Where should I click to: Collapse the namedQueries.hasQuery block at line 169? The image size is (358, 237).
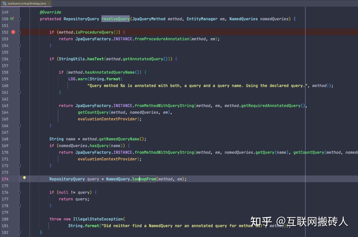[19, 145]
